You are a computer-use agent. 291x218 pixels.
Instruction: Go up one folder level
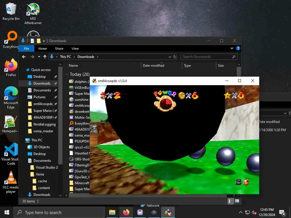45,57
